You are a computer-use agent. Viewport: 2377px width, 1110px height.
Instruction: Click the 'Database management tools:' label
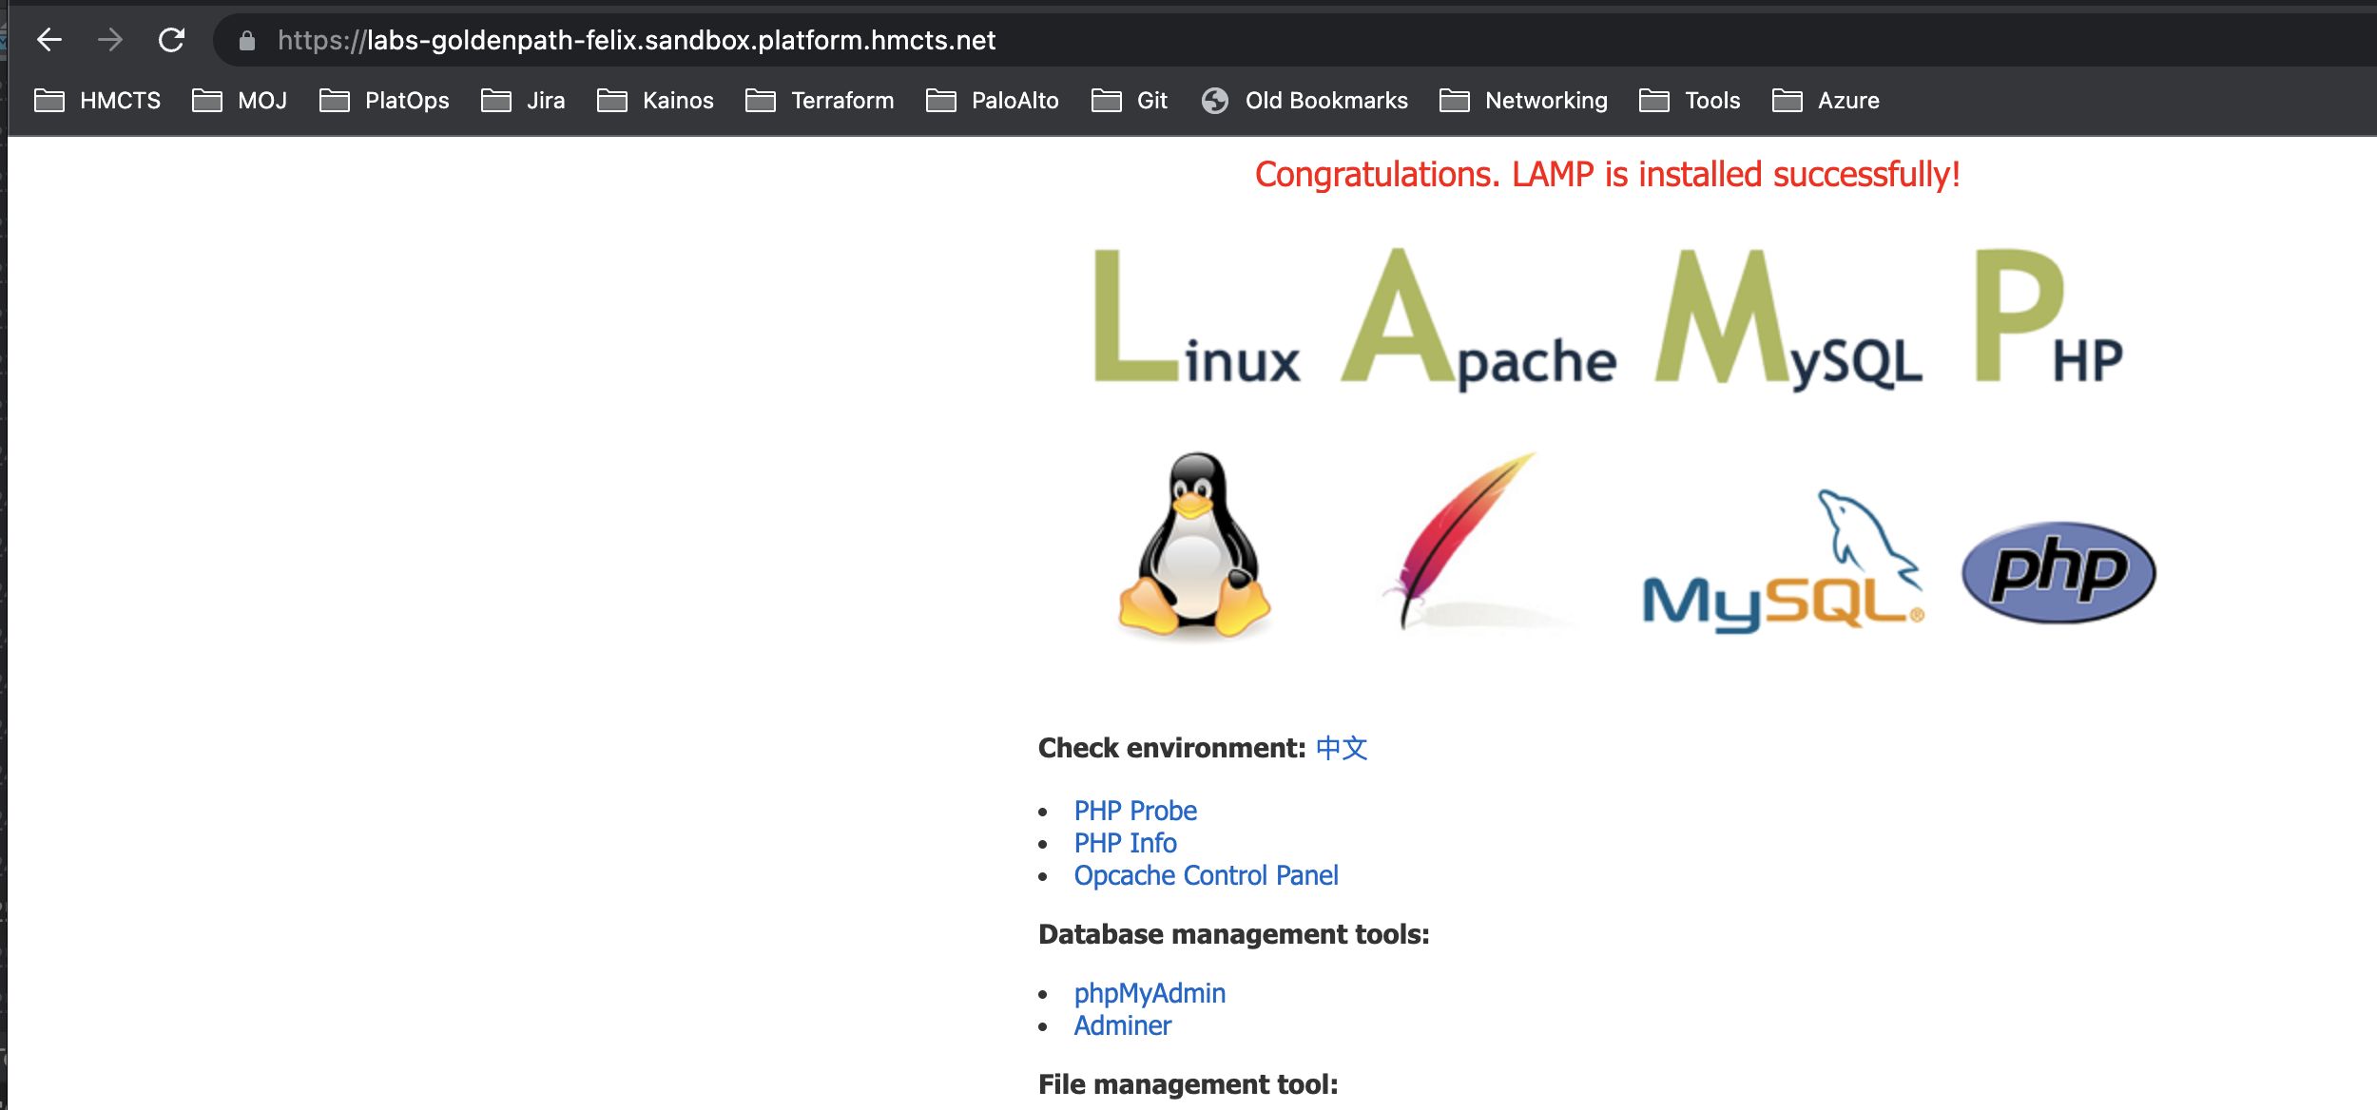(1233, 935)
